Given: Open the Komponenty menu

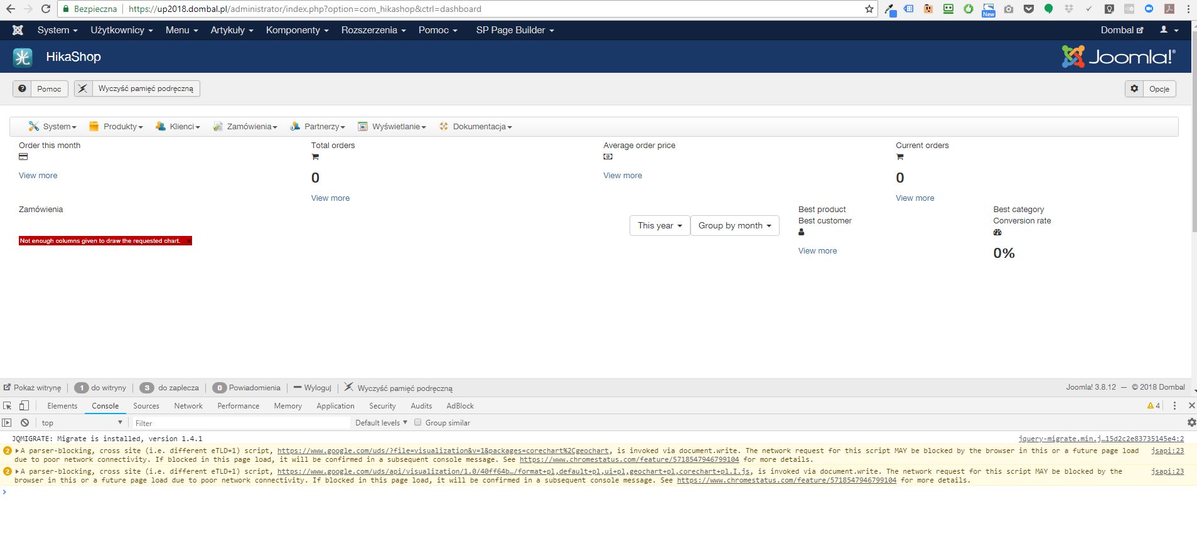Looking at the screenshot, I should [298, 30].
